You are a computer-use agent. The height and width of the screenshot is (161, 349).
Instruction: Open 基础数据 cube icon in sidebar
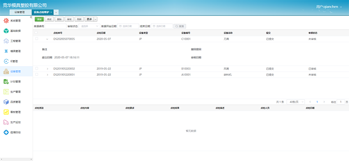pos(6,31)
